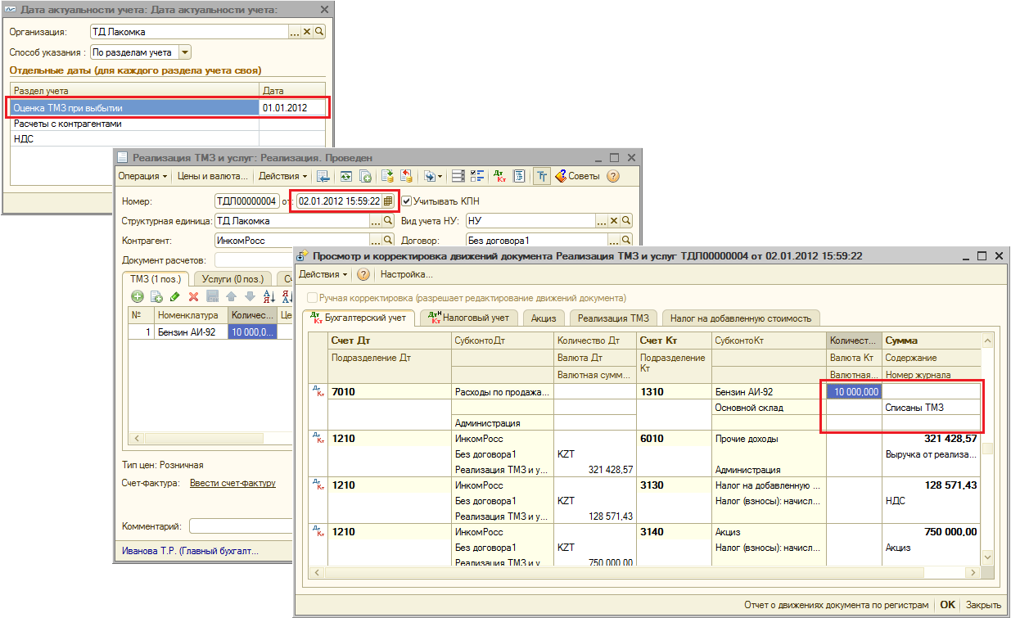1011x618 pixels.
Task: Expand the Способ указания dropdown
Action: tap(184, 52)
